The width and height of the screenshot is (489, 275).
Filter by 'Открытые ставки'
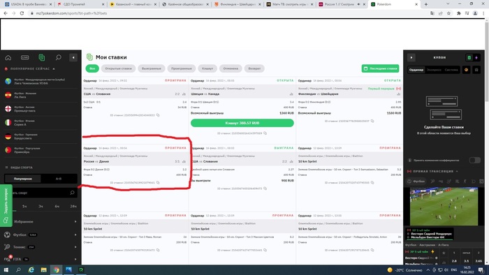pos(118,68)
